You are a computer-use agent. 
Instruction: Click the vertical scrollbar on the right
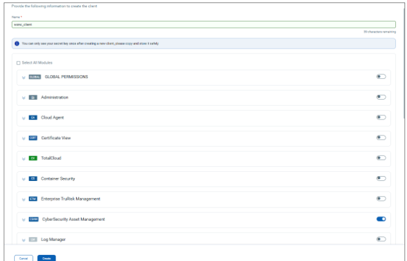pos(404,63)
